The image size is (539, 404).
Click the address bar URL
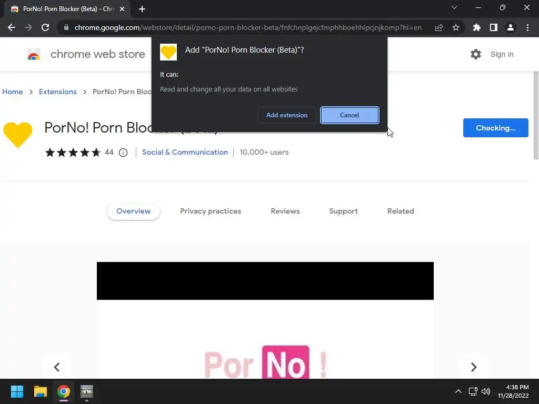click(x=248, y=27)
